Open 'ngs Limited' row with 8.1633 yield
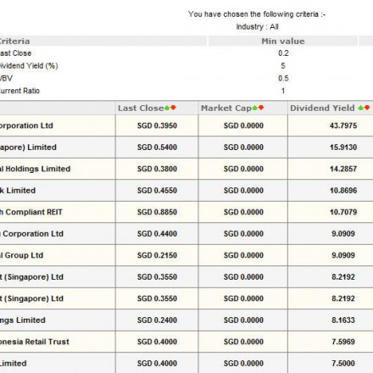The width and height of the screenshot is (373, 373). [23, 320]
